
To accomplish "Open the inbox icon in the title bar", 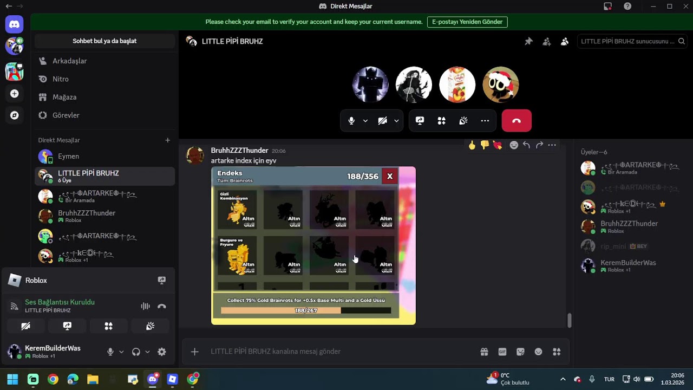I will click(607, 6).
